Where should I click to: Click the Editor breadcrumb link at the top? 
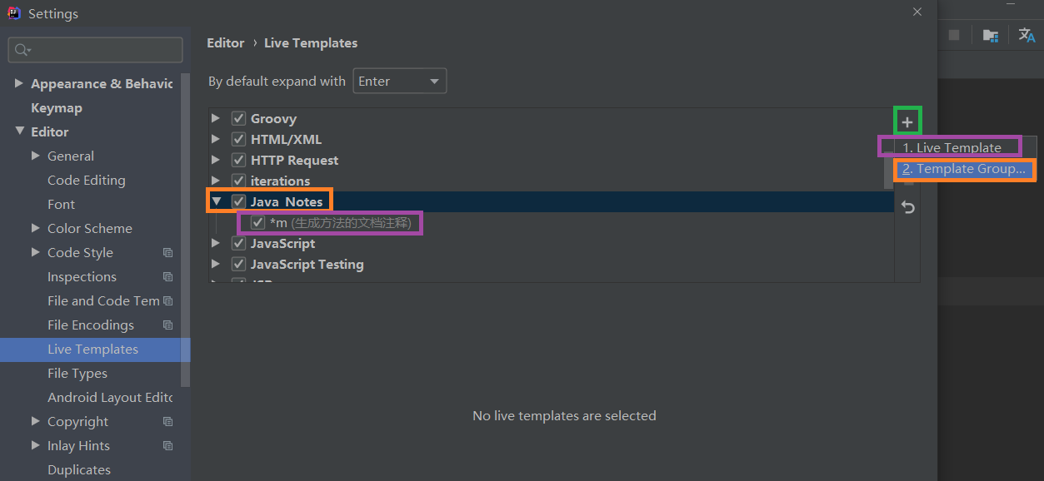(x=225, y=42)
